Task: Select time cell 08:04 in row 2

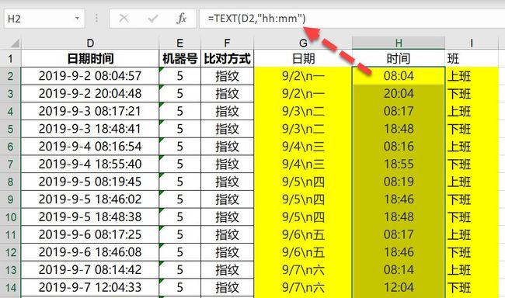Action: (x=399, y=76)
